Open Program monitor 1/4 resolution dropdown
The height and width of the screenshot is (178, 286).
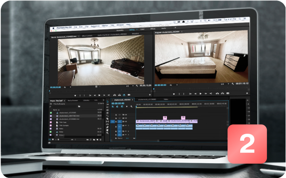point(225,84)
